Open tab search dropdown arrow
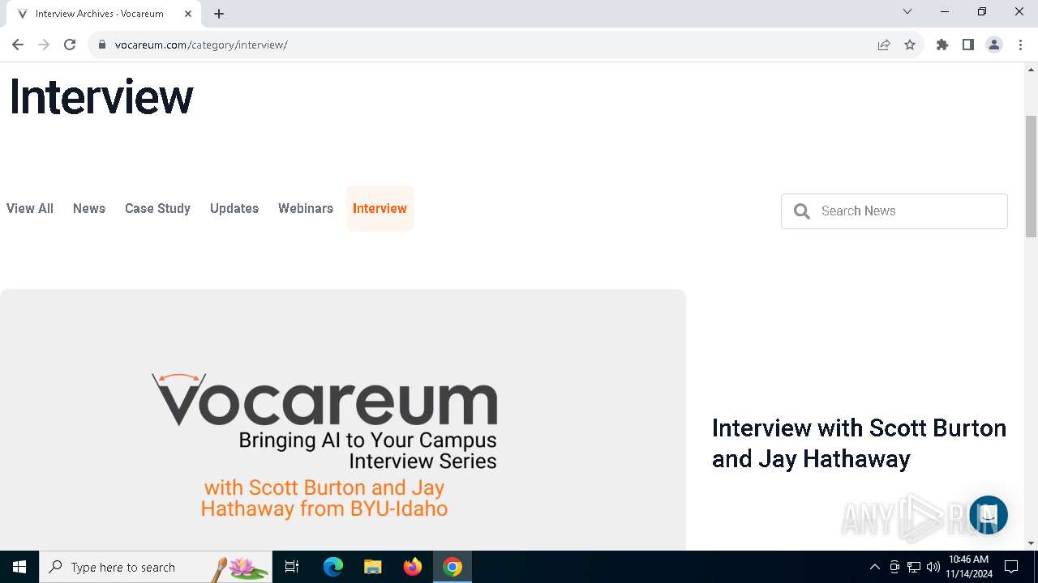Screen dimensions: 1038x583 click(x=907, y=11)
